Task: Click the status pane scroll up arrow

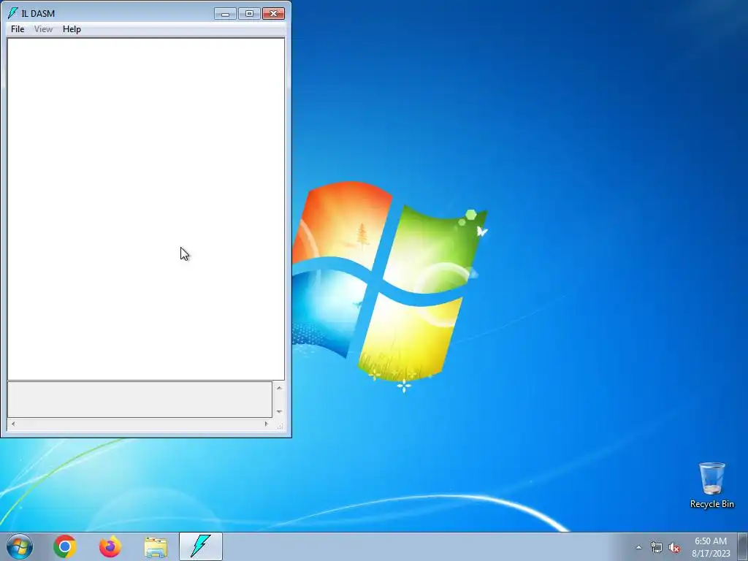Action: coord(279,389)
